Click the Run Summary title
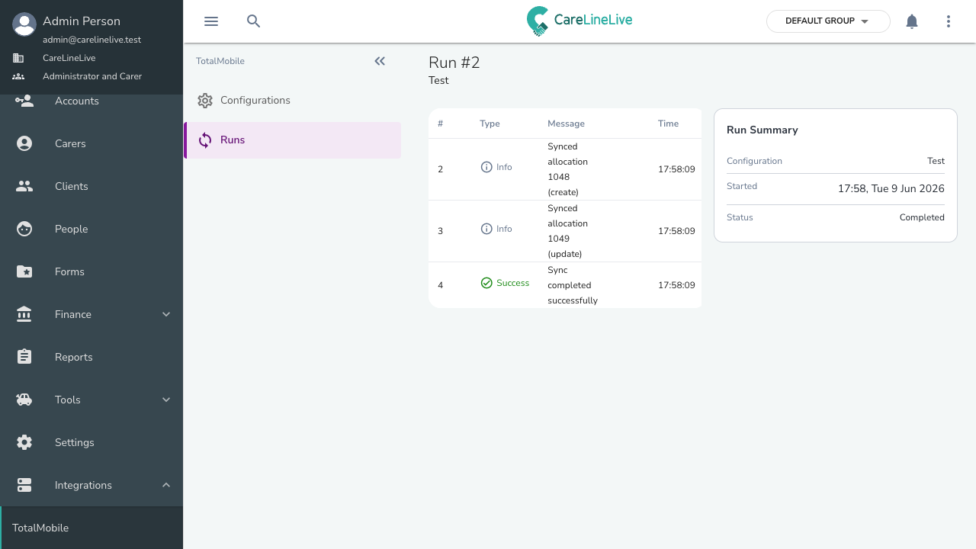 coord(762,130)
